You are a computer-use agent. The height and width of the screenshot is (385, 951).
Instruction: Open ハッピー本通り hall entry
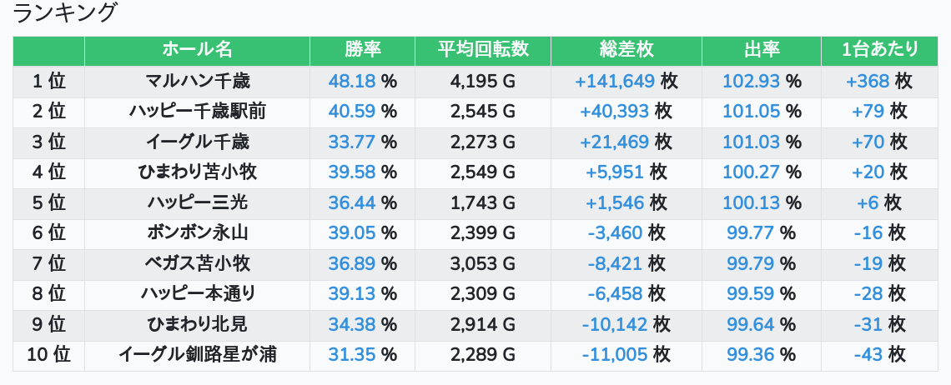coord(197,293)
